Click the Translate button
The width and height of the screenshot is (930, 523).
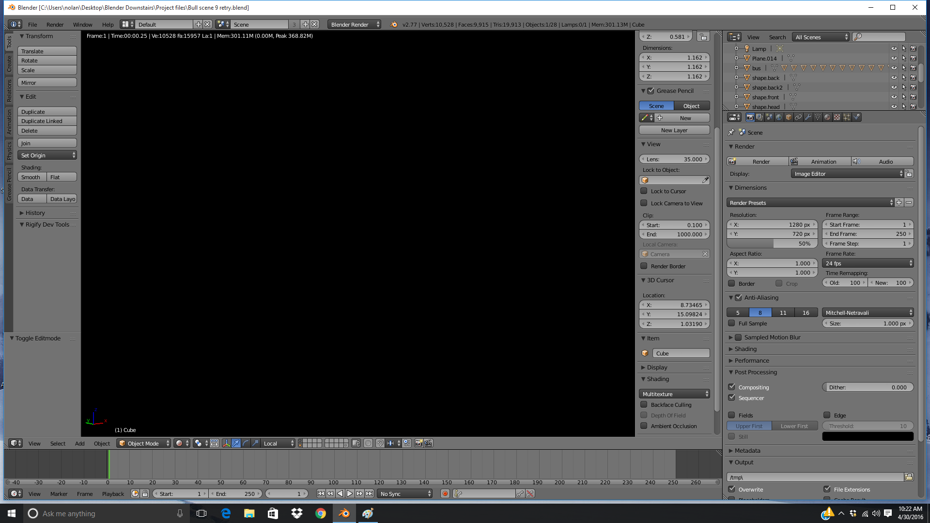tap(47, 51)
